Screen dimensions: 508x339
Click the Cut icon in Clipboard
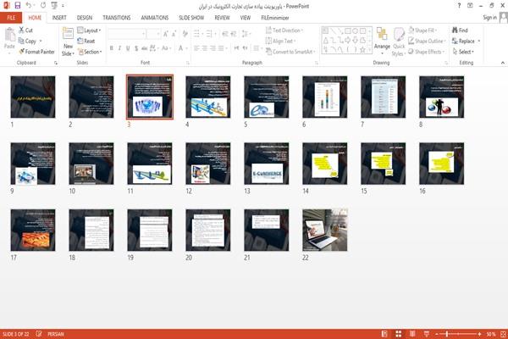click(21, 31)
